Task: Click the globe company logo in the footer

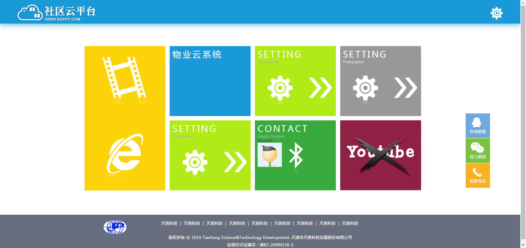Action: [x=115, y=227]
